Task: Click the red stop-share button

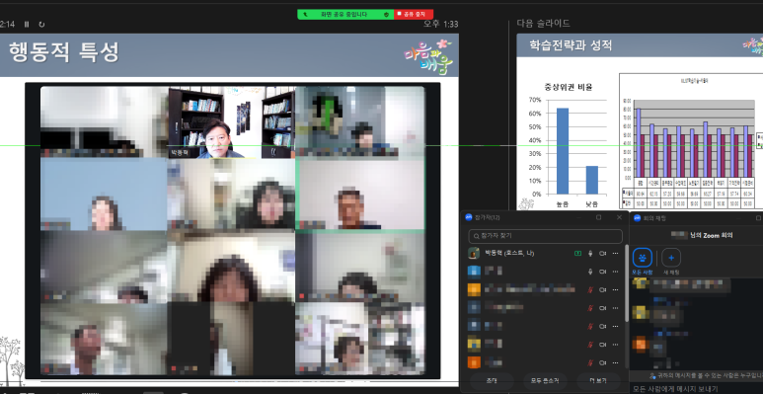Action: tap(414, 15)
